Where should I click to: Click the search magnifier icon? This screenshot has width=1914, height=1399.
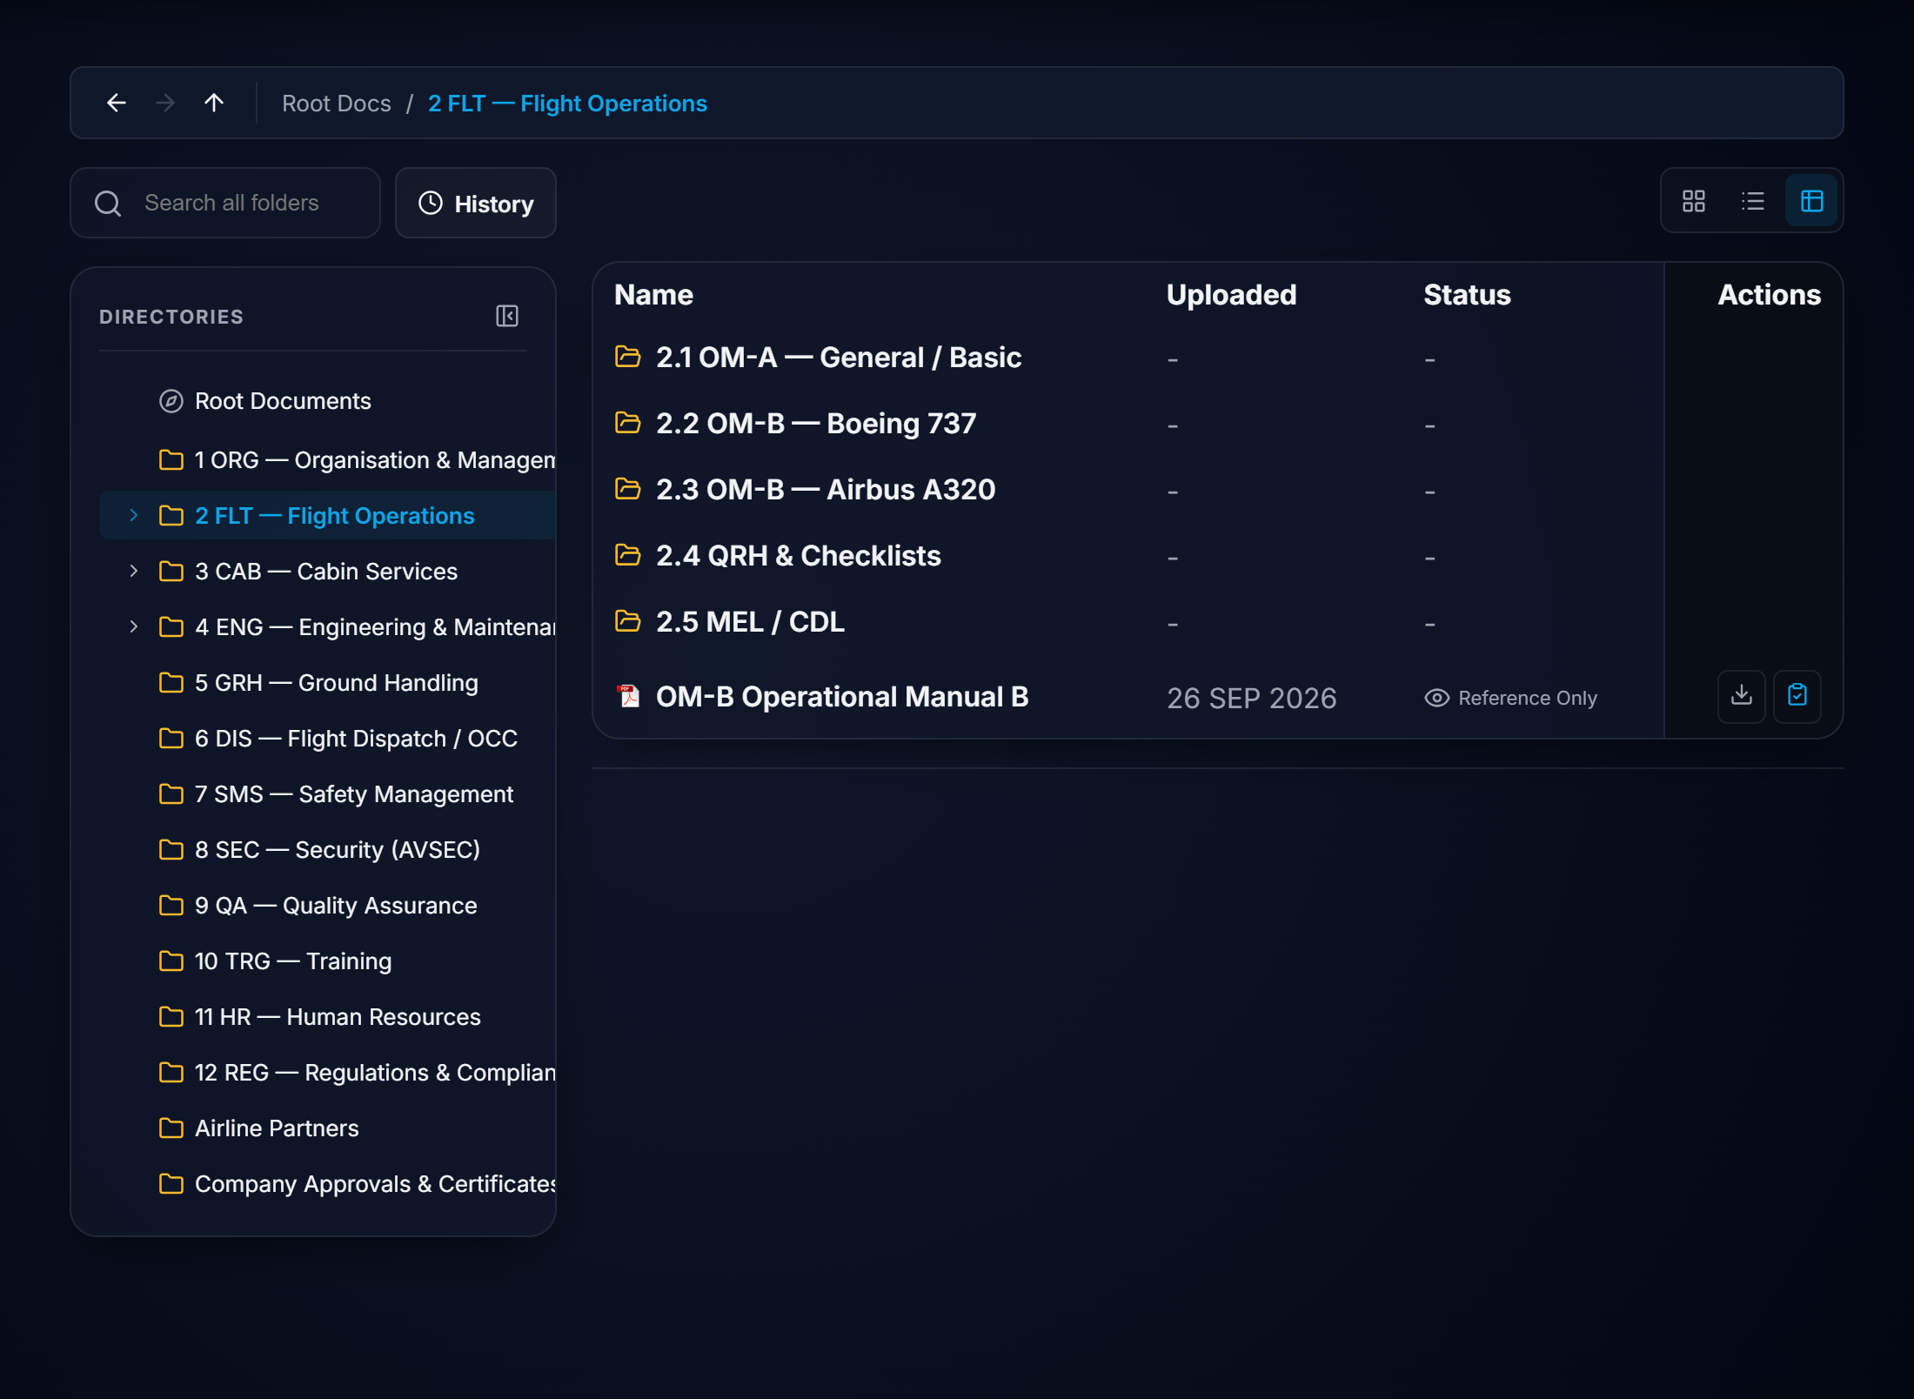(108, 203)
